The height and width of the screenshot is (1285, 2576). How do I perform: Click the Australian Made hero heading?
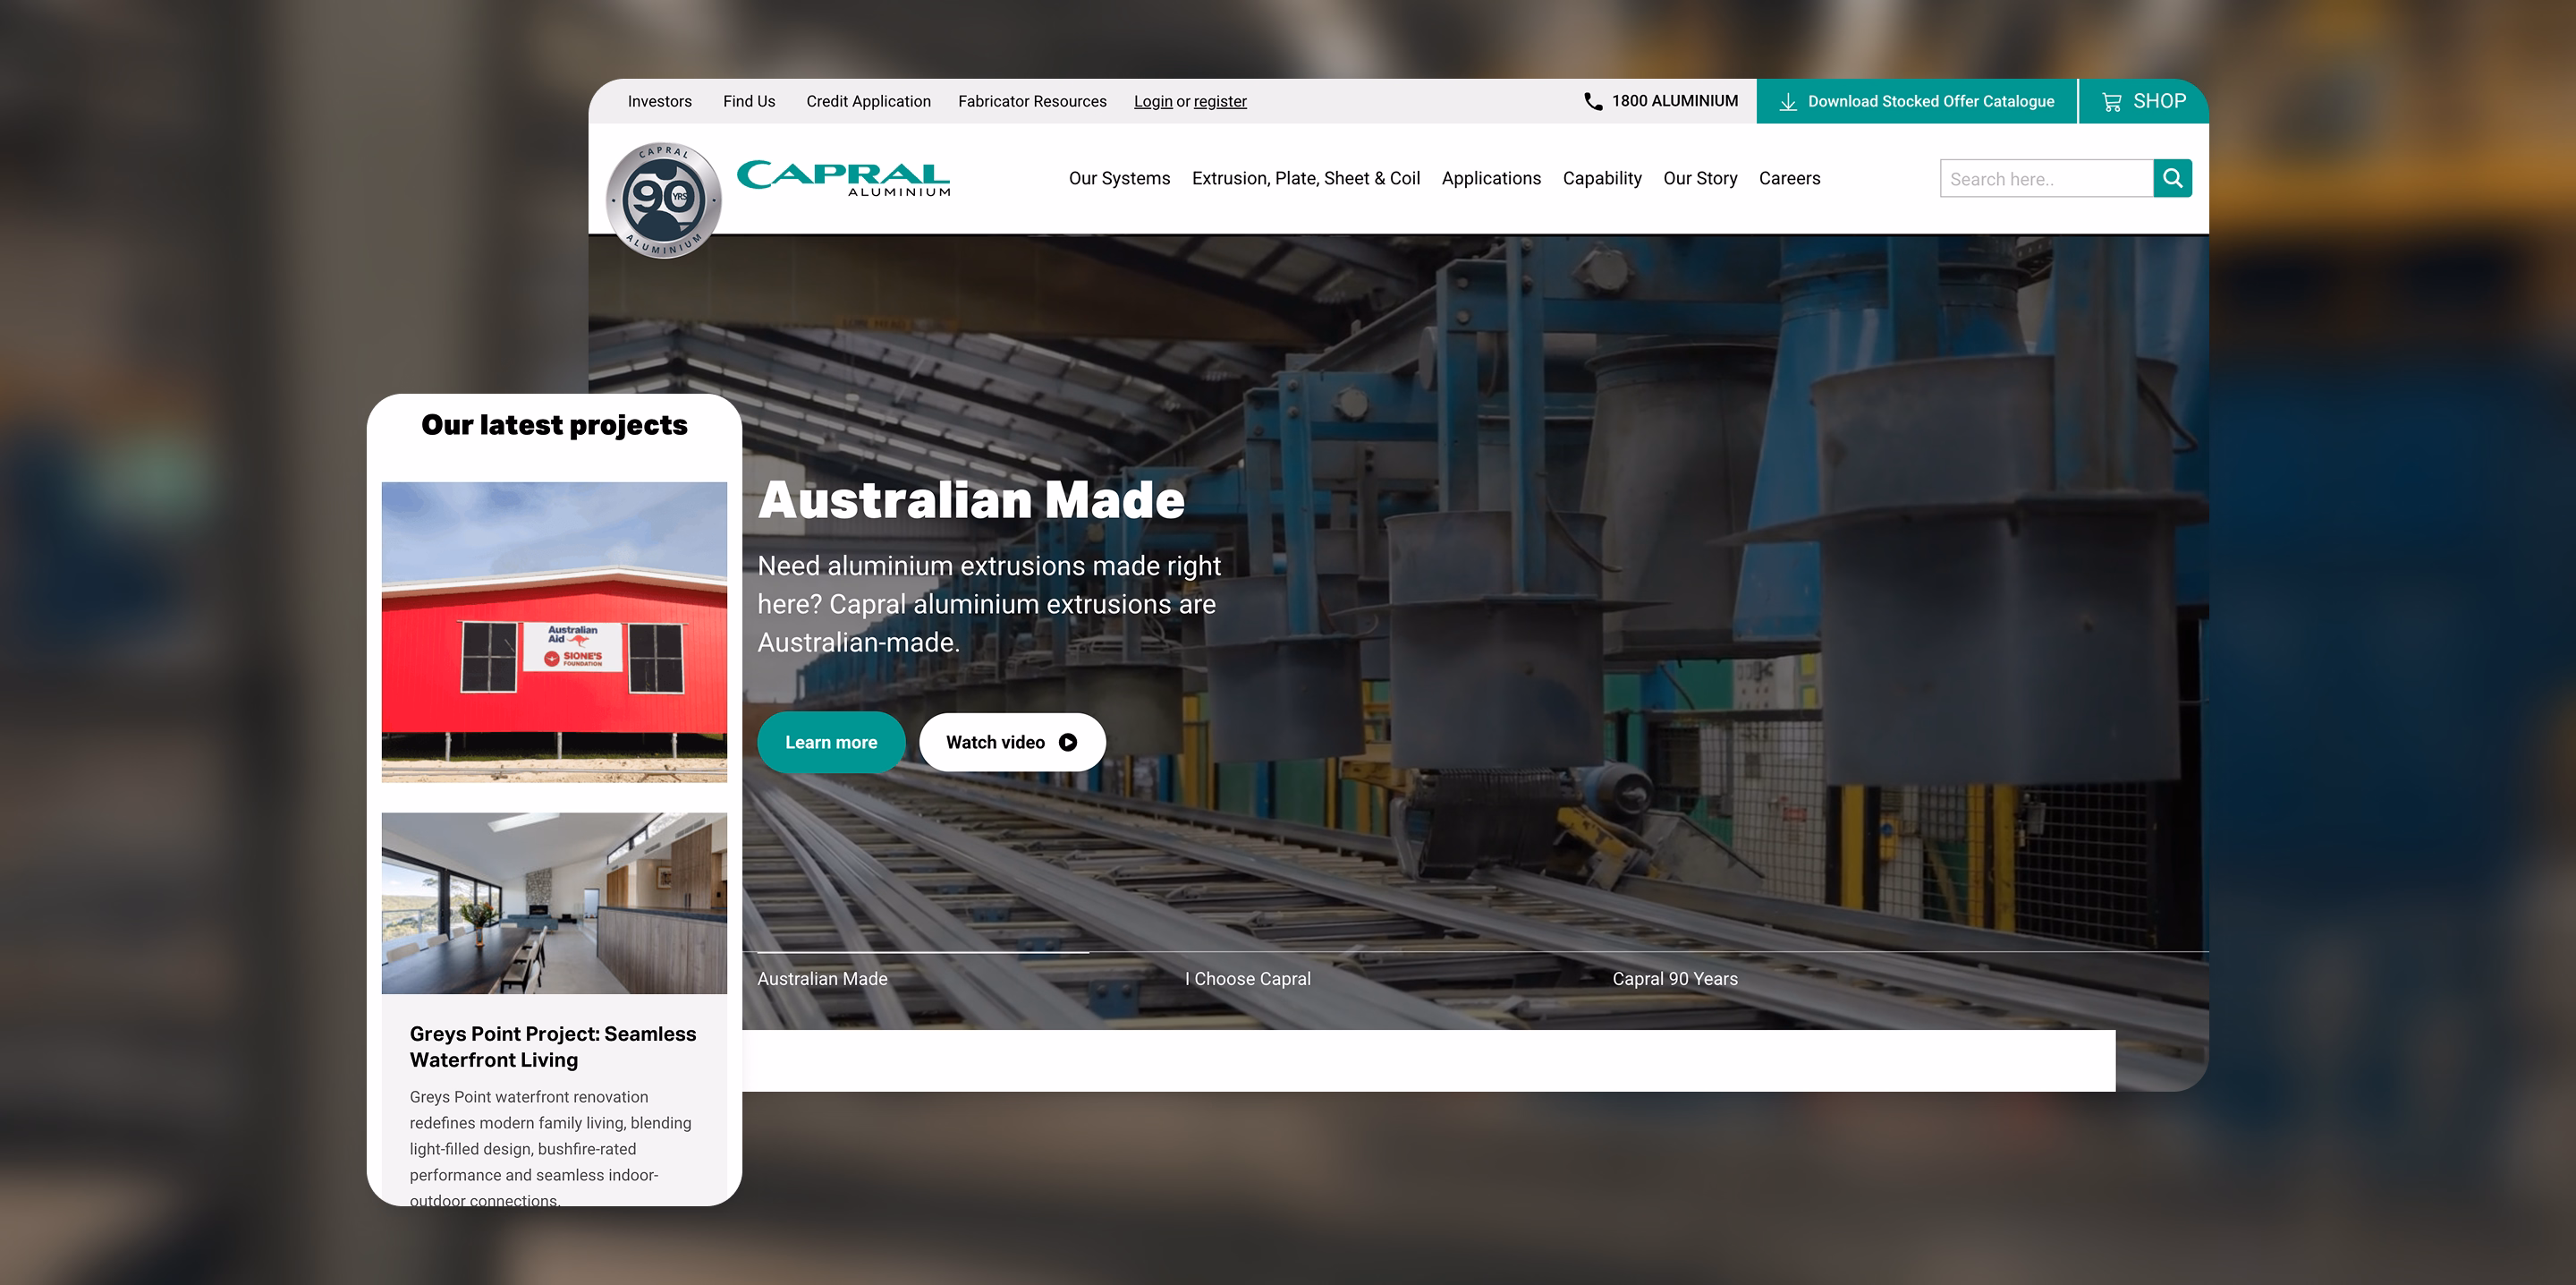(971, 499)
